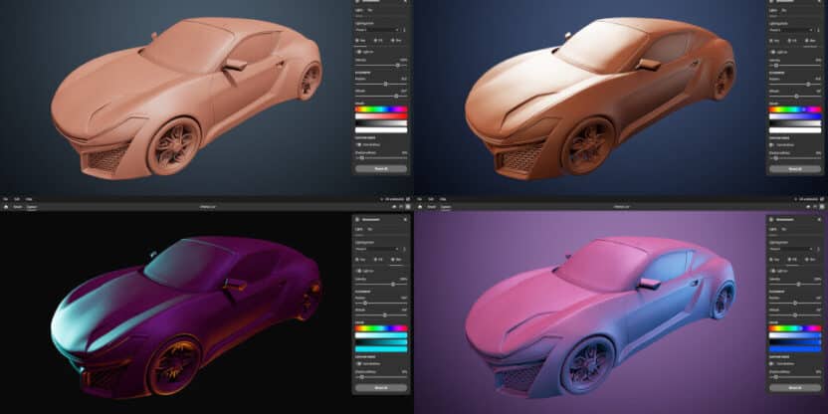
Task: Enable Contact shadows beside the pink car
Action: tap(772, 363)
